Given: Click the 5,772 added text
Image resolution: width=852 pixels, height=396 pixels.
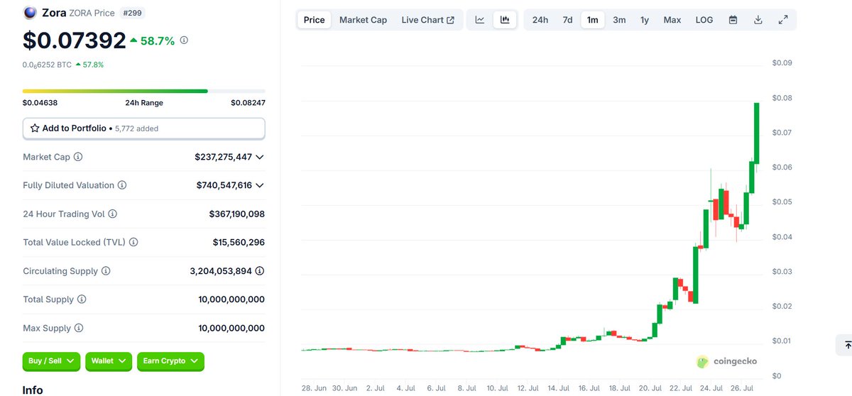Looking at the screenshot, I should (136, 128).
